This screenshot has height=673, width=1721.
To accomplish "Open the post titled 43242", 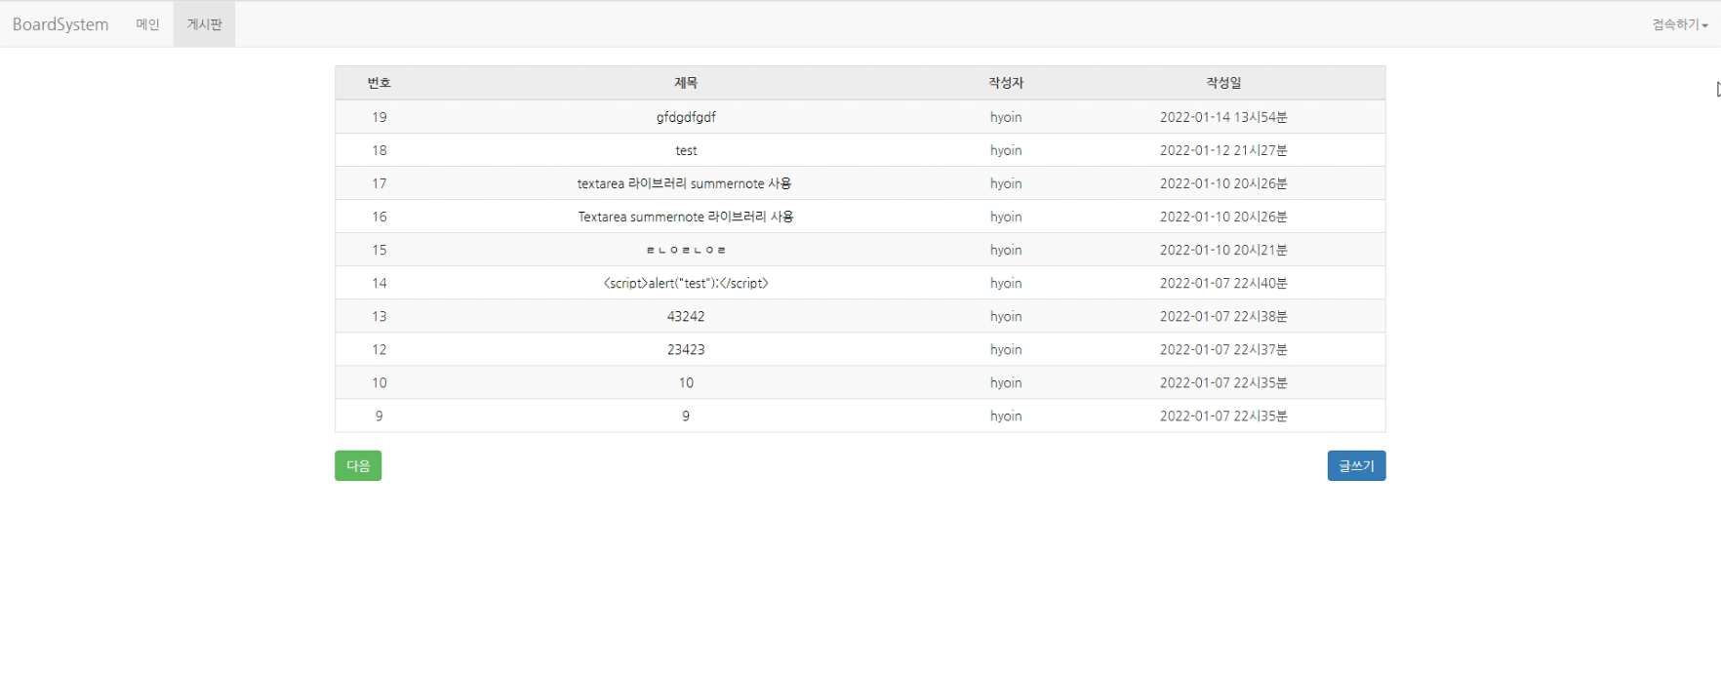I will pos(686,316).
